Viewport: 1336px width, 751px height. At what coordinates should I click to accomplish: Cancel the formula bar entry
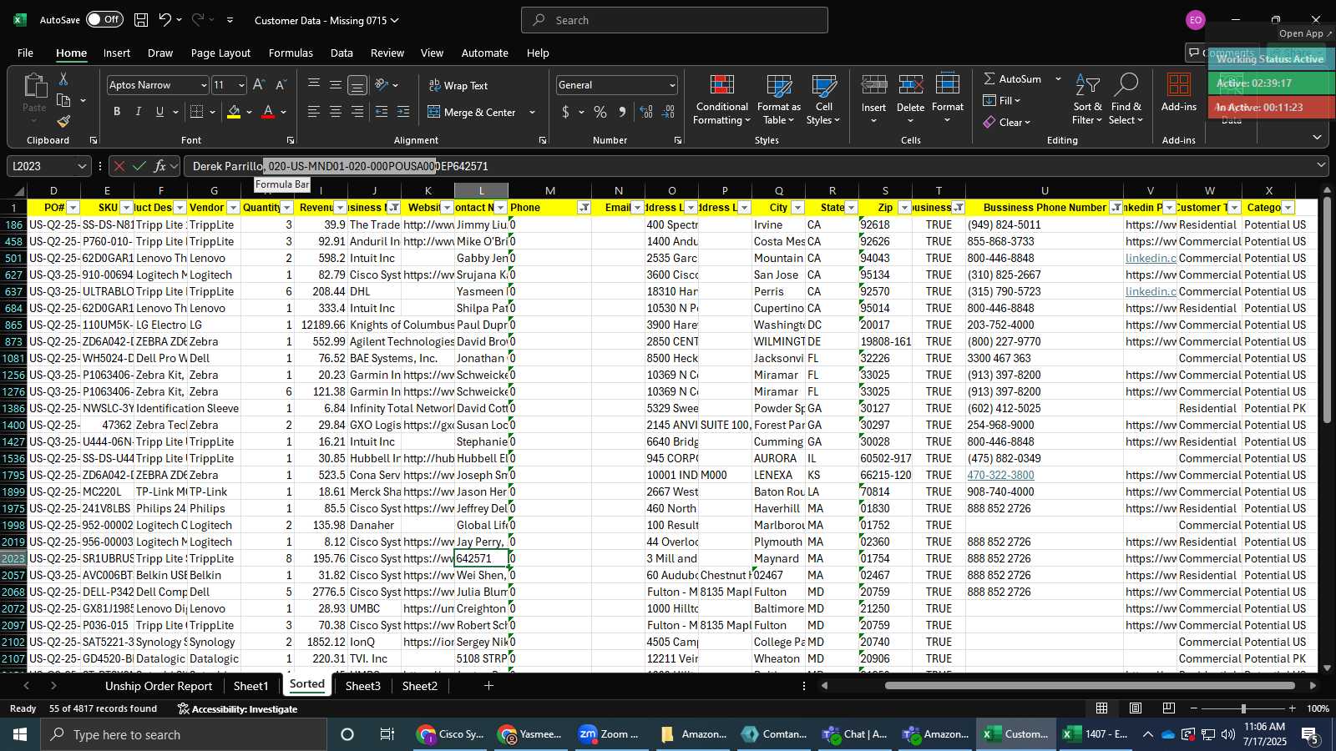coord(119,166)
